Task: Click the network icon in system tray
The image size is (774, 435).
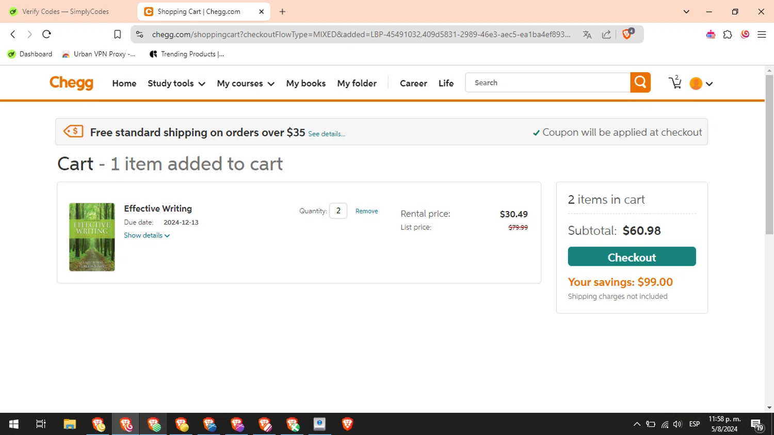Action: [665, 424]
